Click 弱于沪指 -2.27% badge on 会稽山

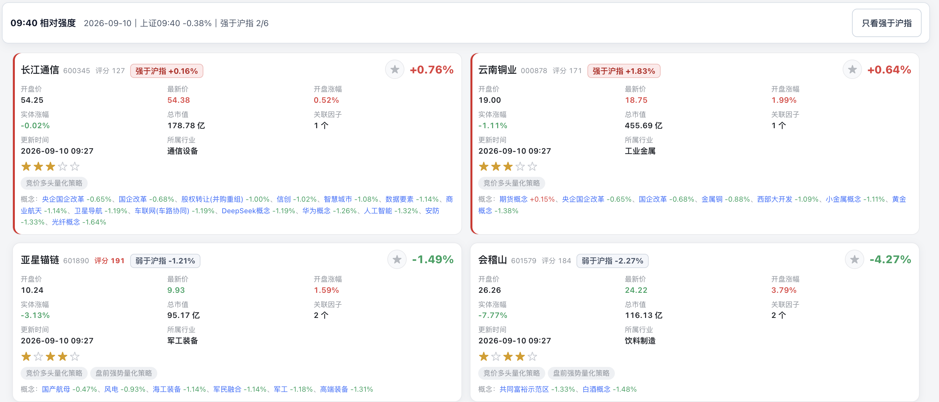click(612, 261)
